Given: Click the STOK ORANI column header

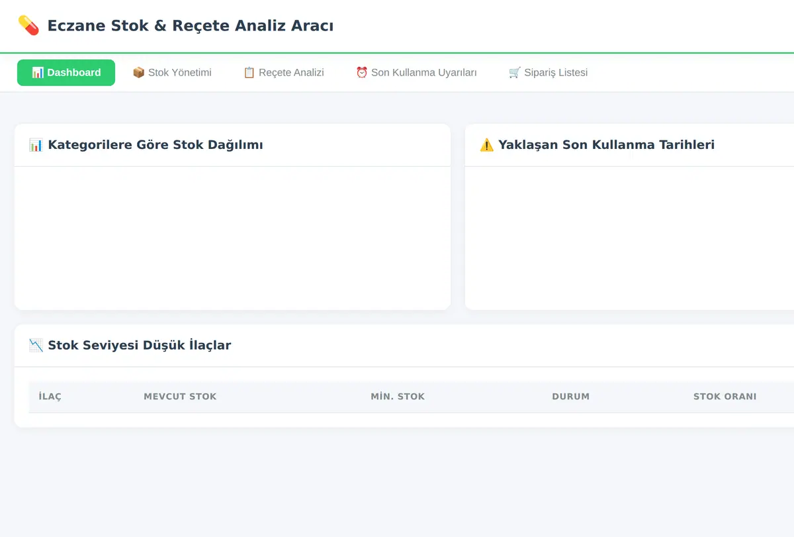Looking at the screenshot, I should (x=725, y=397).
